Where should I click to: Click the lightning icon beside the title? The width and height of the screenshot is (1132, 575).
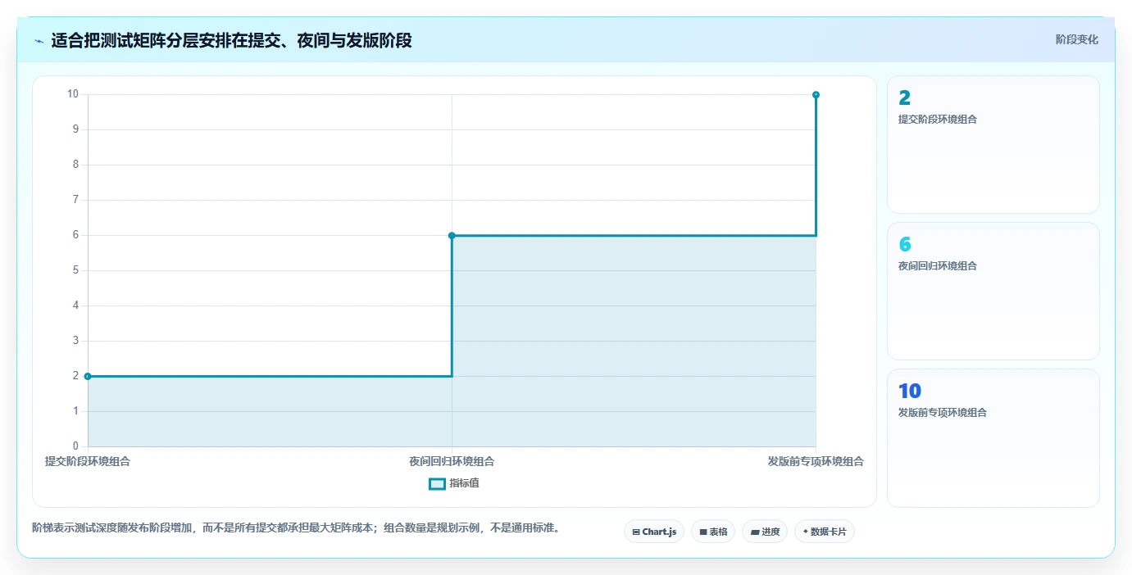(x=39, y=41)
